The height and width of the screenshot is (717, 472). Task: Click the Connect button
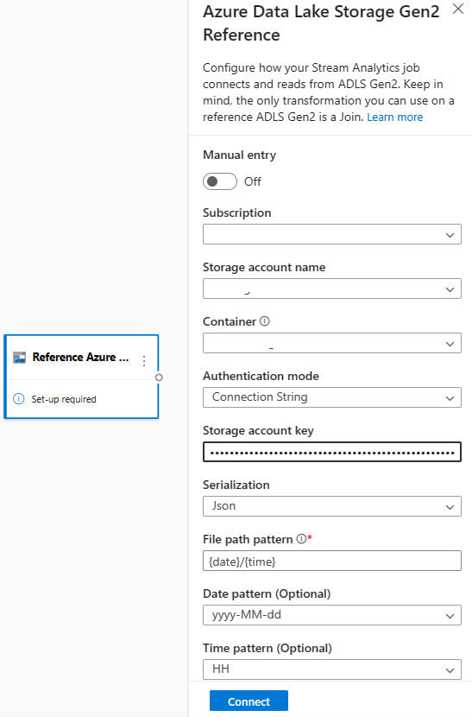tap(249, 701)
